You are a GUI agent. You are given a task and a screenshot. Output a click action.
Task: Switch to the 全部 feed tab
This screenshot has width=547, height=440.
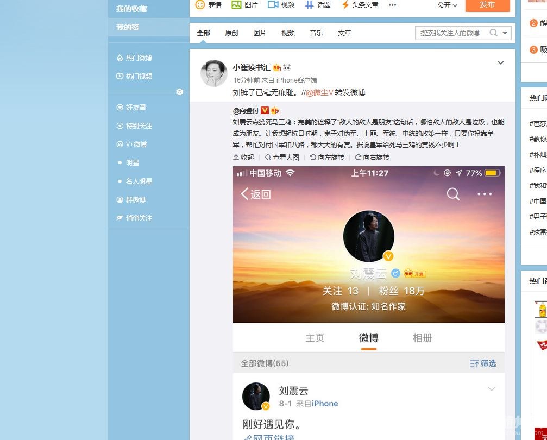click(203, 33)
